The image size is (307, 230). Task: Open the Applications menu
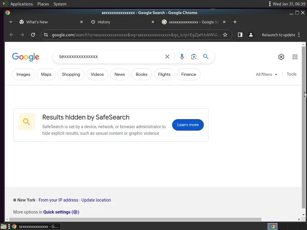22,4
